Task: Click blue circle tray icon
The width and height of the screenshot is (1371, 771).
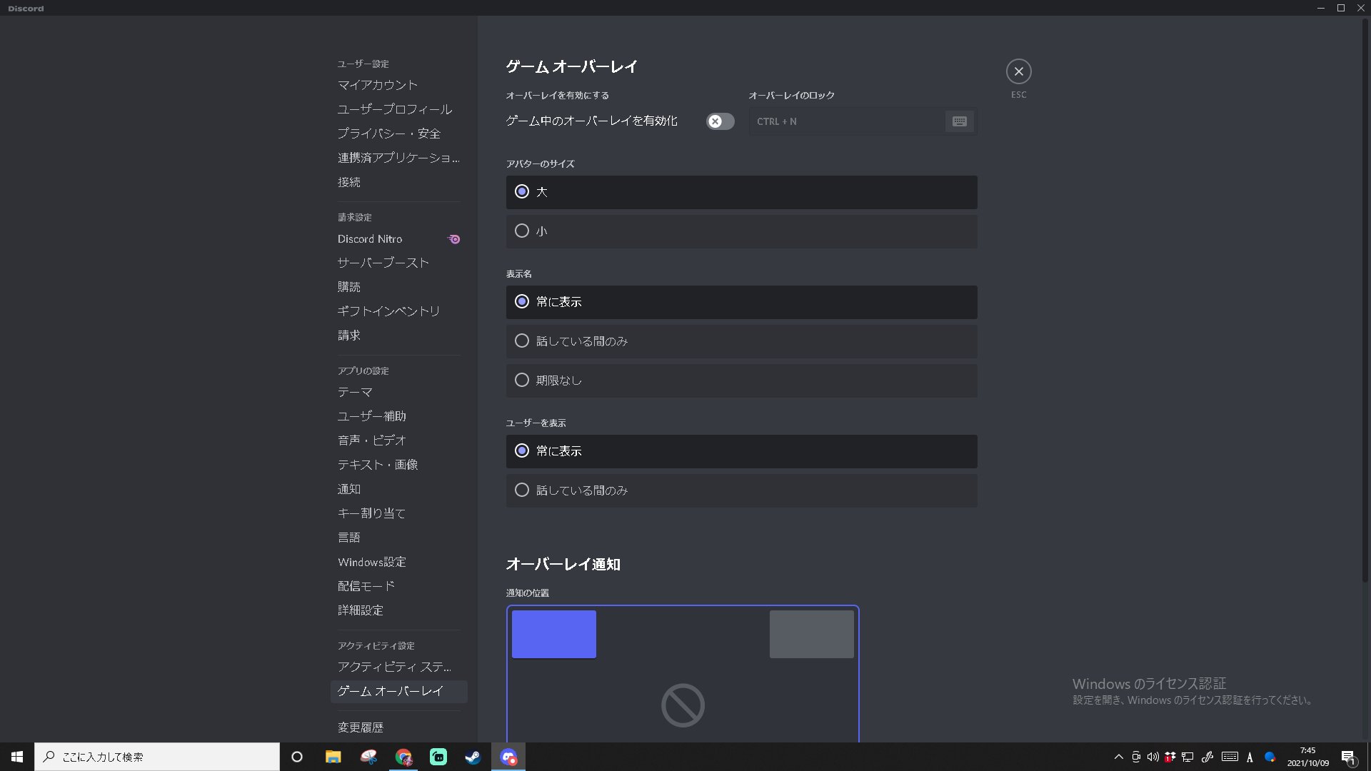Action: tap(1270, 757)
